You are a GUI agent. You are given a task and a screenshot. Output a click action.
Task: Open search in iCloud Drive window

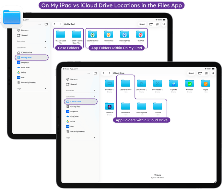click(213, 73)
